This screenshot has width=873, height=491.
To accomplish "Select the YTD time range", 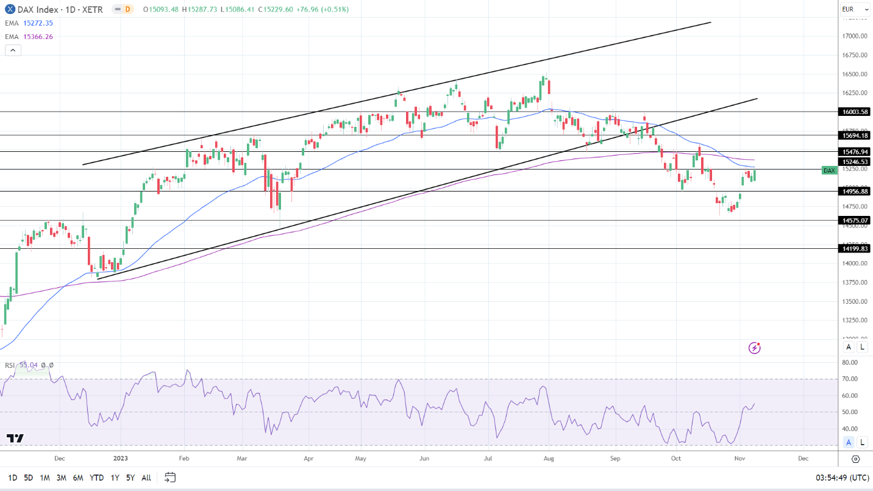I will coord(96,478).
